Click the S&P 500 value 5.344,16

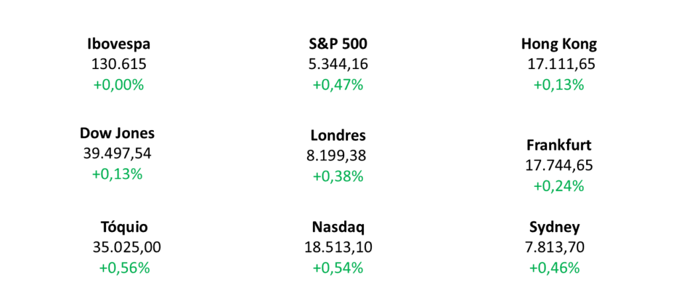pyautogui.click(x=338, y=64)
